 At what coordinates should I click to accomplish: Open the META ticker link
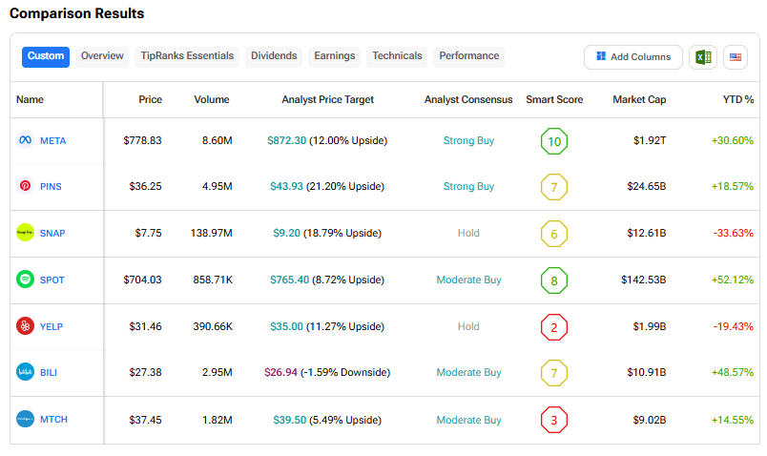(x=53, y=140)
